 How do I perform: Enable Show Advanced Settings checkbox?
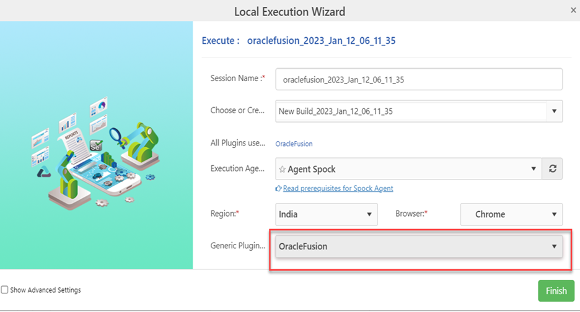point(4,290)
